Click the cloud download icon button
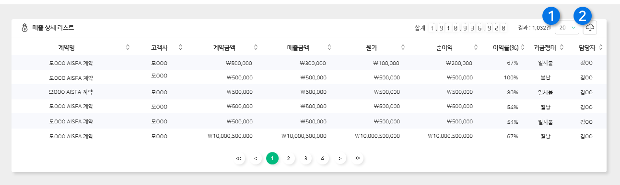 (x=590, y=28)
